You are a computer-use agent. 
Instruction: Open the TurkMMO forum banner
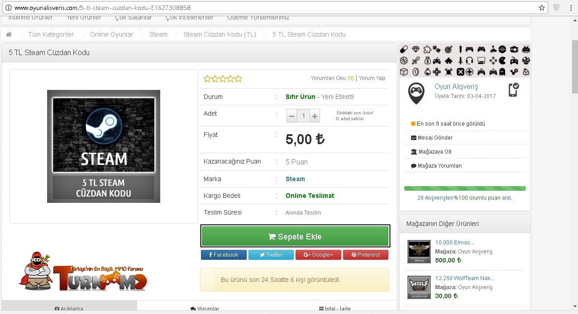pyautogui.click(x=83, y=272)
